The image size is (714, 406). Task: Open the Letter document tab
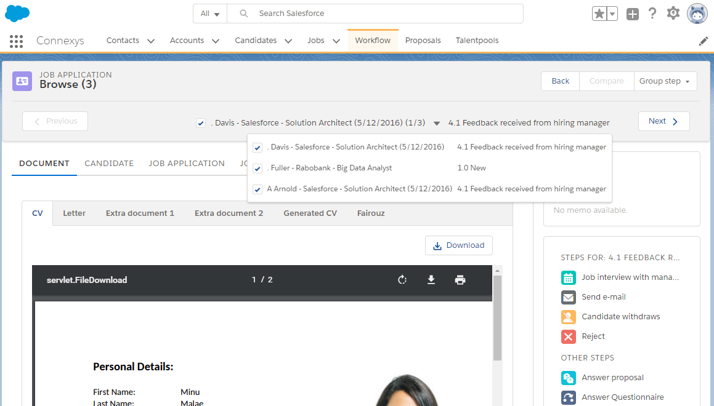click(74, 213)
